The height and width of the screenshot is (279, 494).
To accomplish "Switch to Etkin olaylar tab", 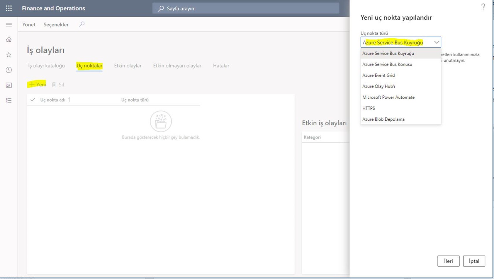I will (x=128, y=66).
